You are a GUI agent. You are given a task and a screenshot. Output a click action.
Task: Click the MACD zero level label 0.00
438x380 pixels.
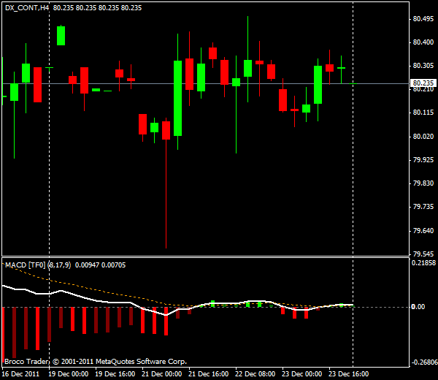tap(418, 307)
